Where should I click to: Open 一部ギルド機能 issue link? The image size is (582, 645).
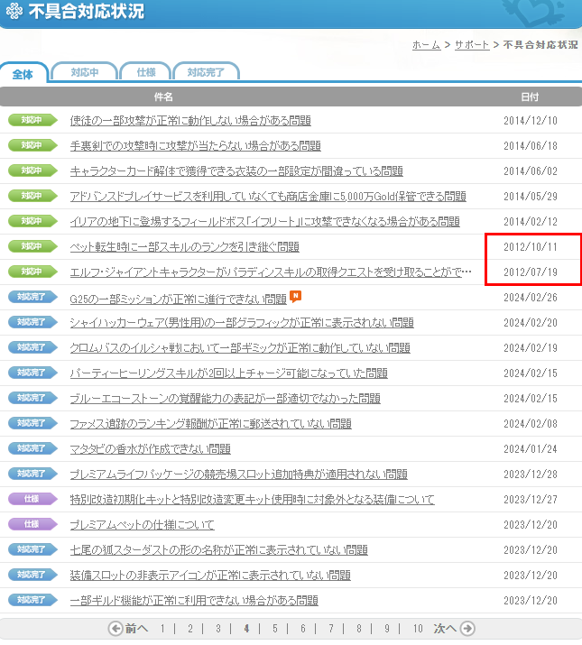[x=194, y=600]
